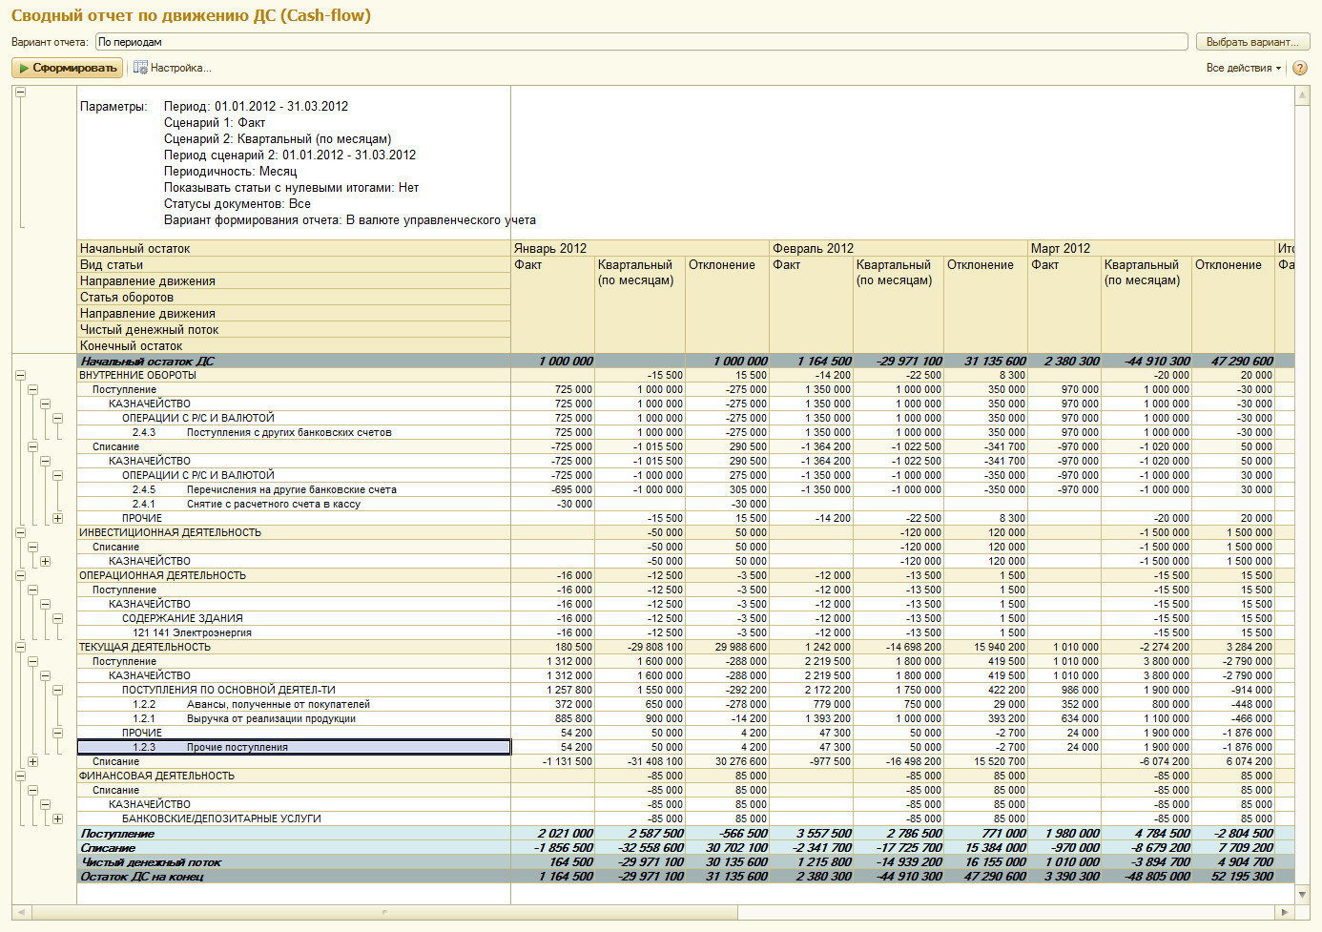Click the Вариант отчета input field

[641, 42]
